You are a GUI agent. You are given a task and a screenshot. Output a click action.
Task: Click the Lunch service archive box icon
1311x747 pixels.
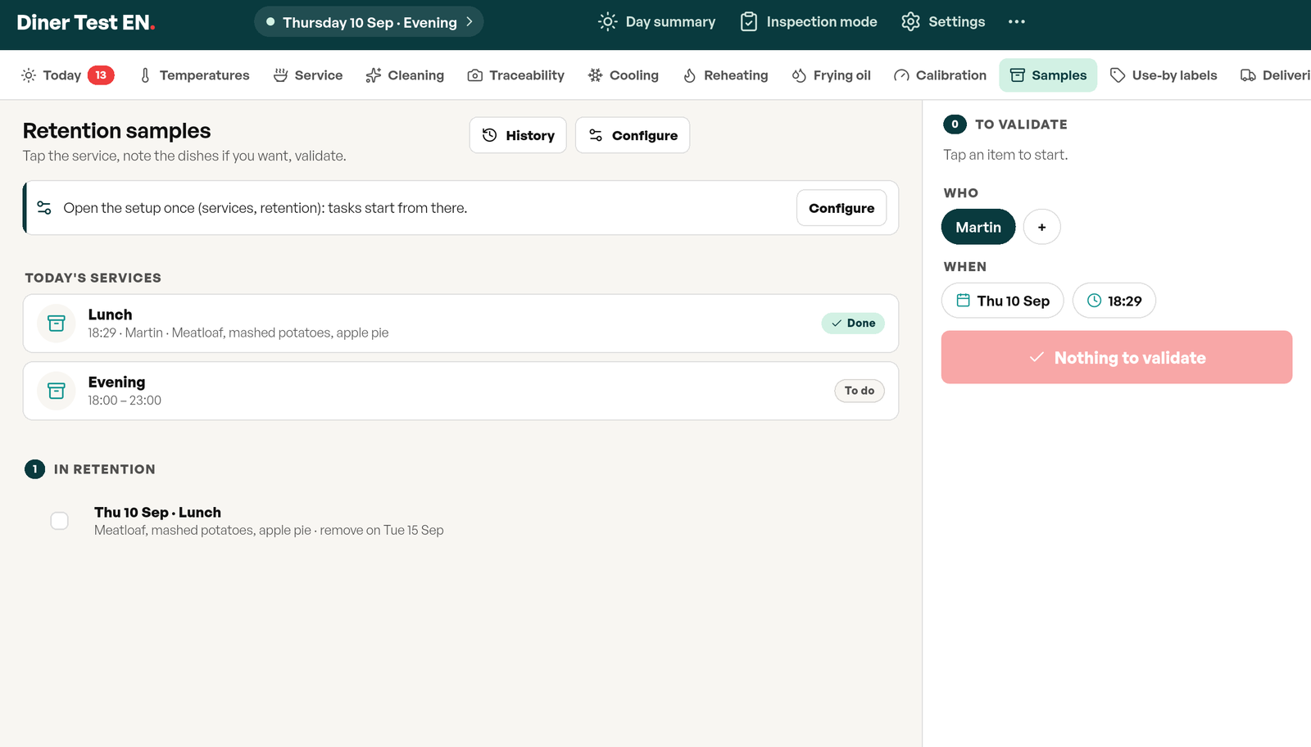click(x=57, y=324)
